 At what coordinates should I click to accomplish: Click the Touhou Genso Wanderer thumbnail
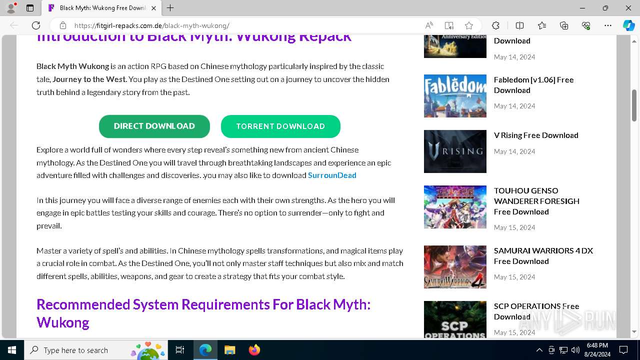455,207
